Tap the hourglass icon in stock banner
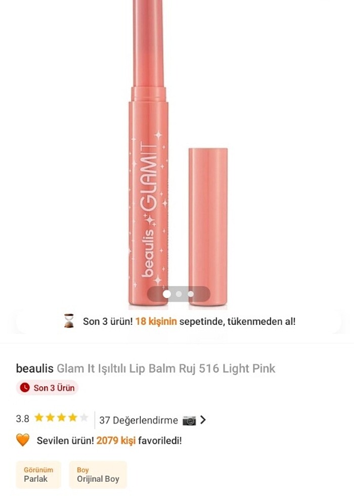This screenshot has width=354, height=496. pos(69,321)
